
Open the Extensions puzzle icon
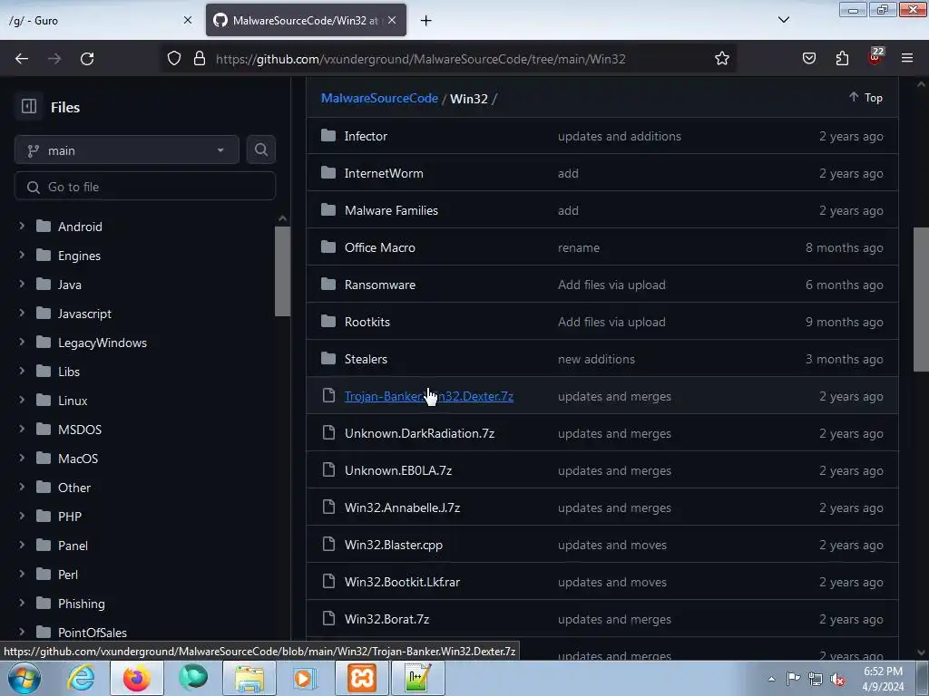842,59
